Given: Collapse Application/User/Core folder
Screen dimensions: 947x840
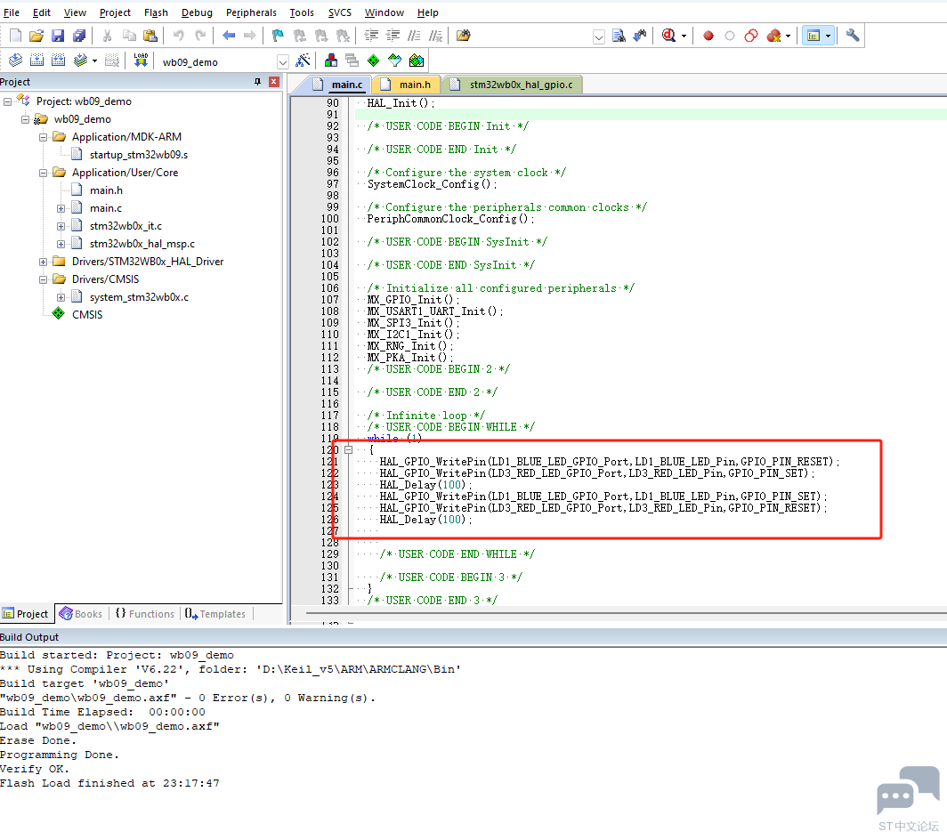Looking at the screenshot, I should click(43, 173).
